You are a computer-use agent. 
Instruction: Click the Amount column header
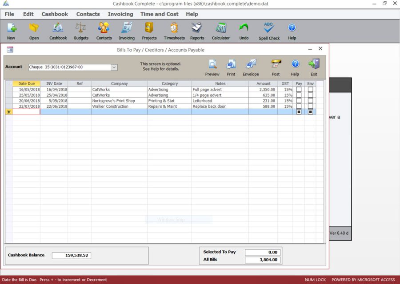coord(263,83)
